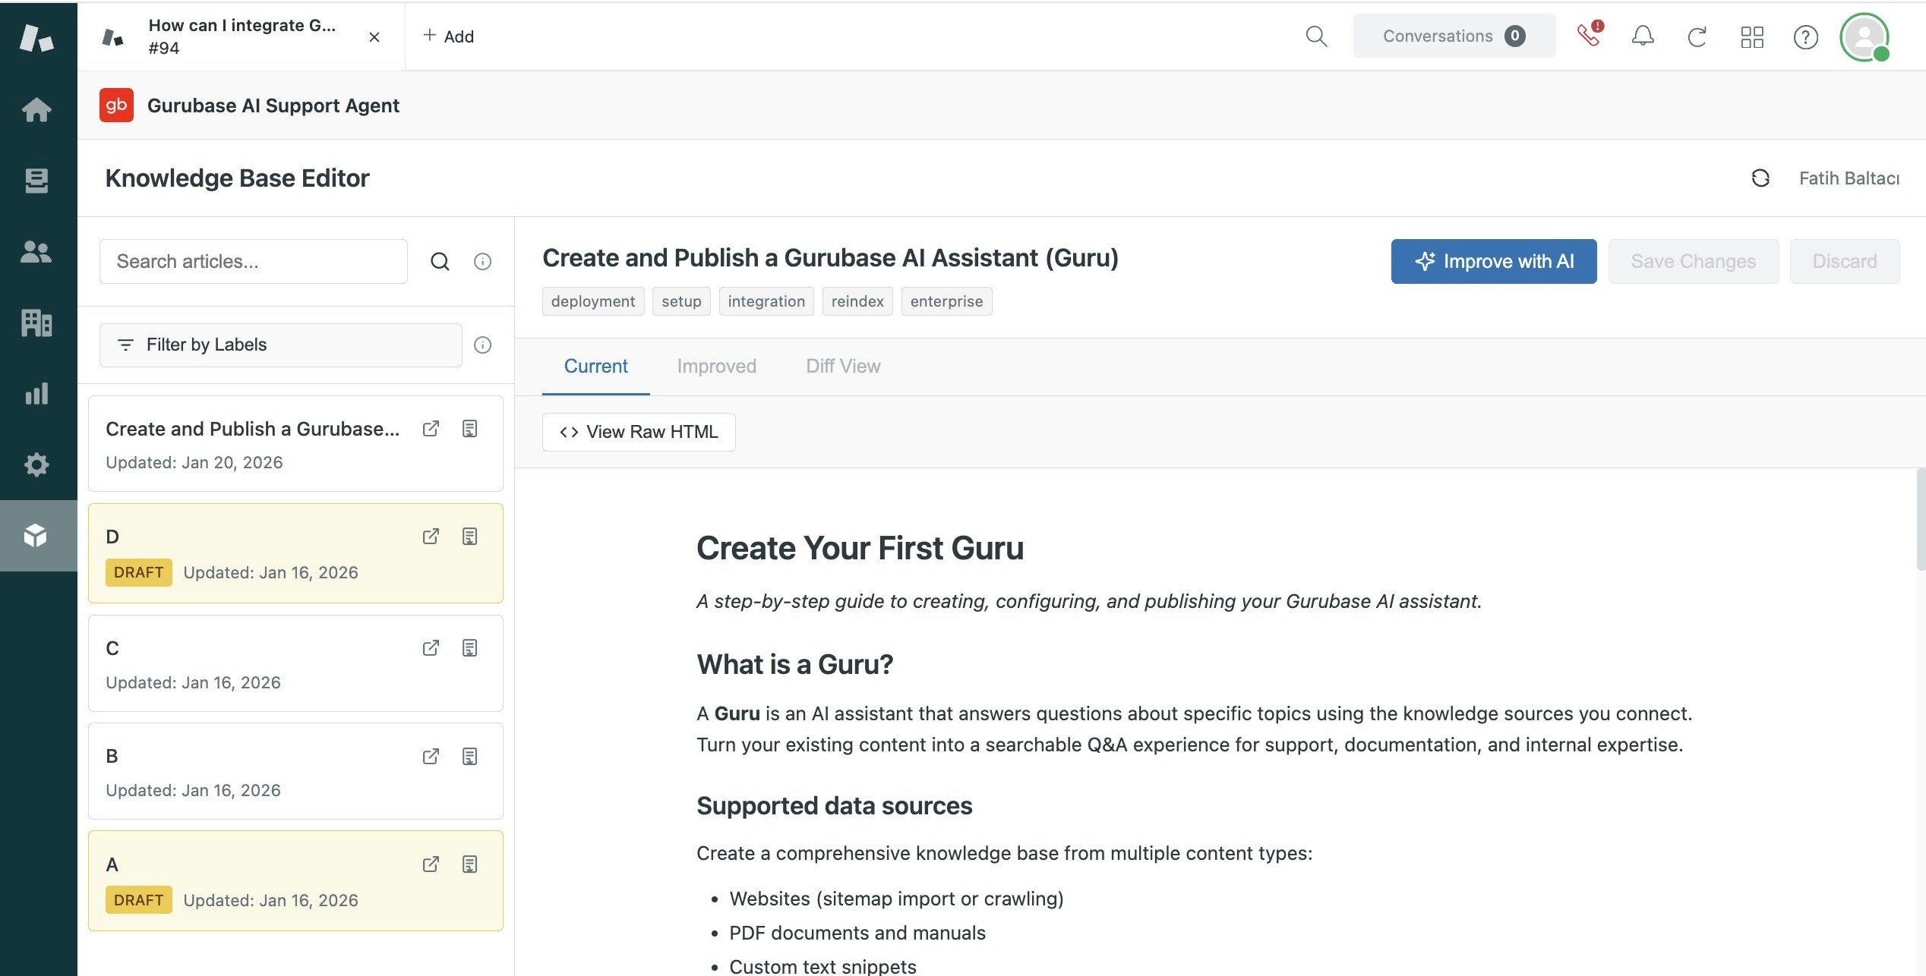Open Help via the question mark icon

click(x=1806, y=36)
